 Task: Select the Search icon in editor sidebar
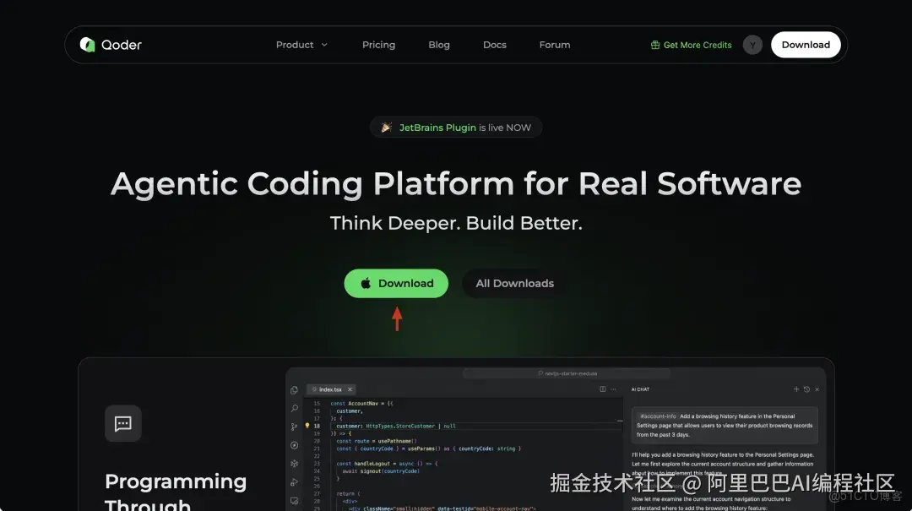[295, 409]
